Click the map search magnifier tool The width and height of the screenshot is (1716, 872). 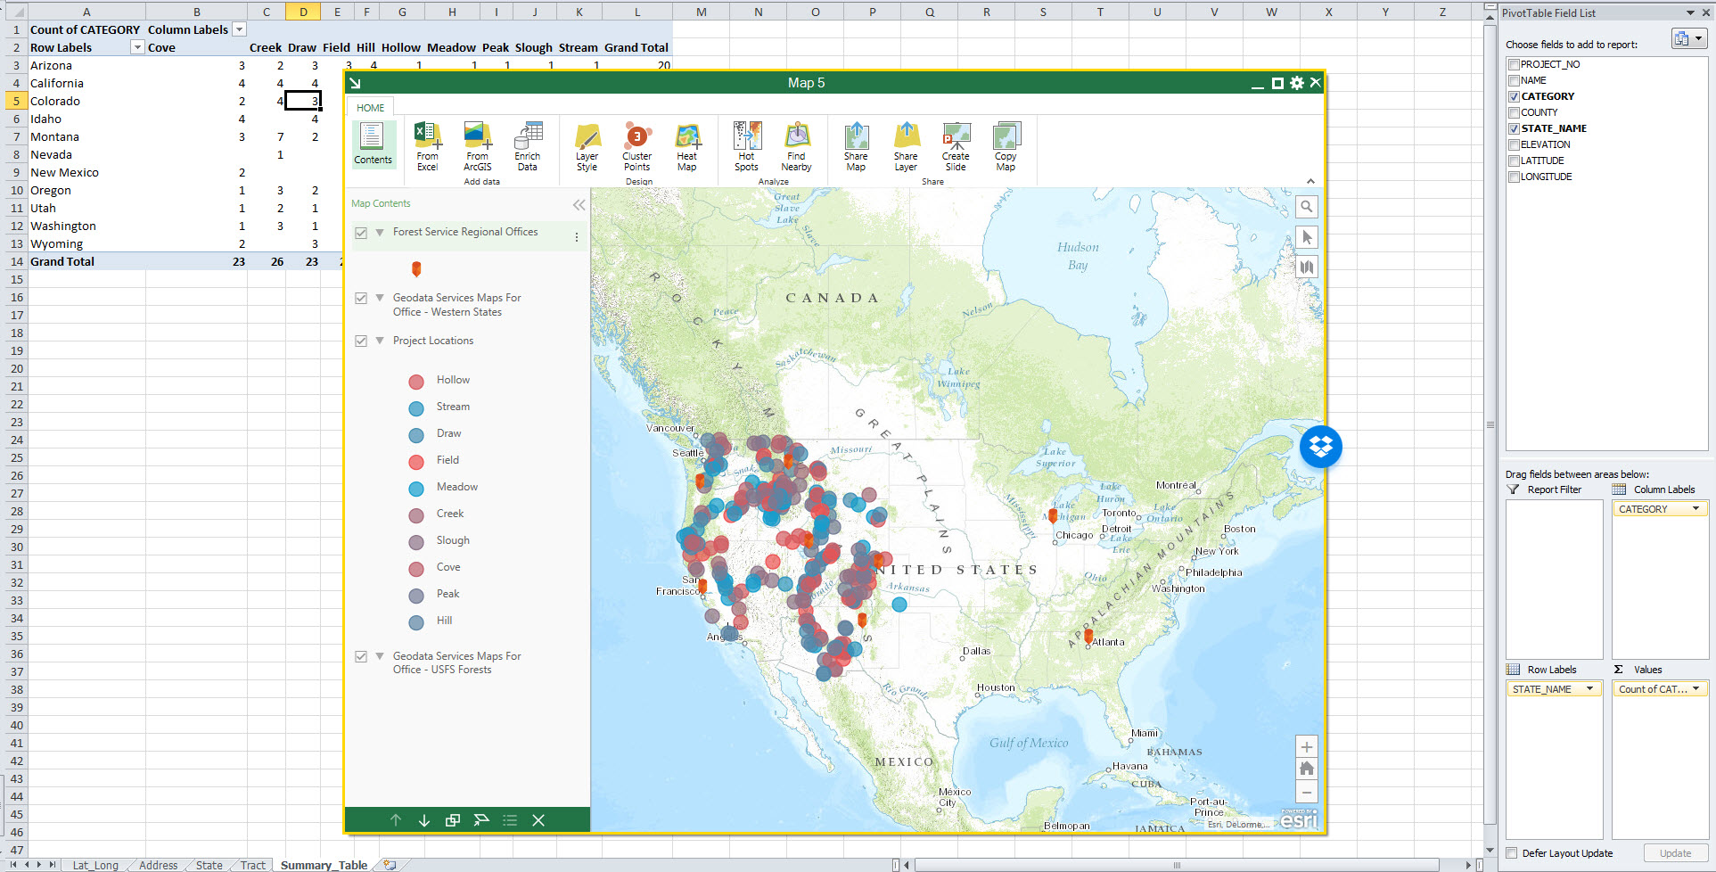point(1306,207)
